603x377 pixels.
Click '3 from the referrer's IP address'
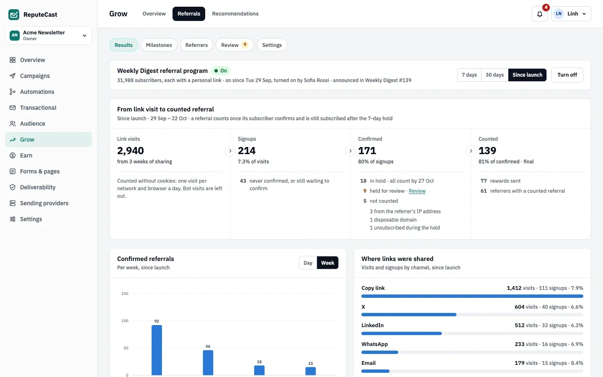405,212
